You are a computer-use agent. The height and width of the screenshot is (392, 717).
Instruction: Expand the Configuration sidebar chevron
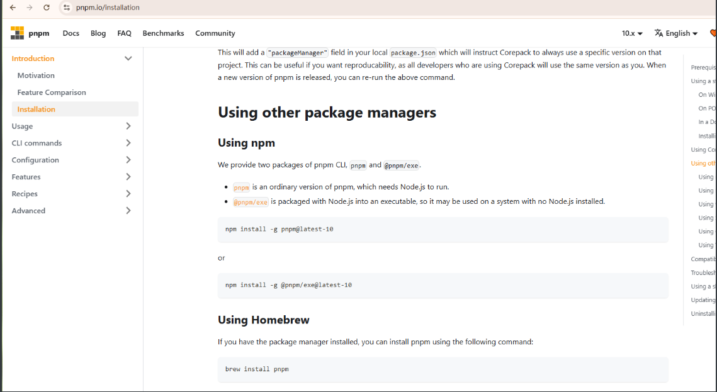click(x=128, y=160)
